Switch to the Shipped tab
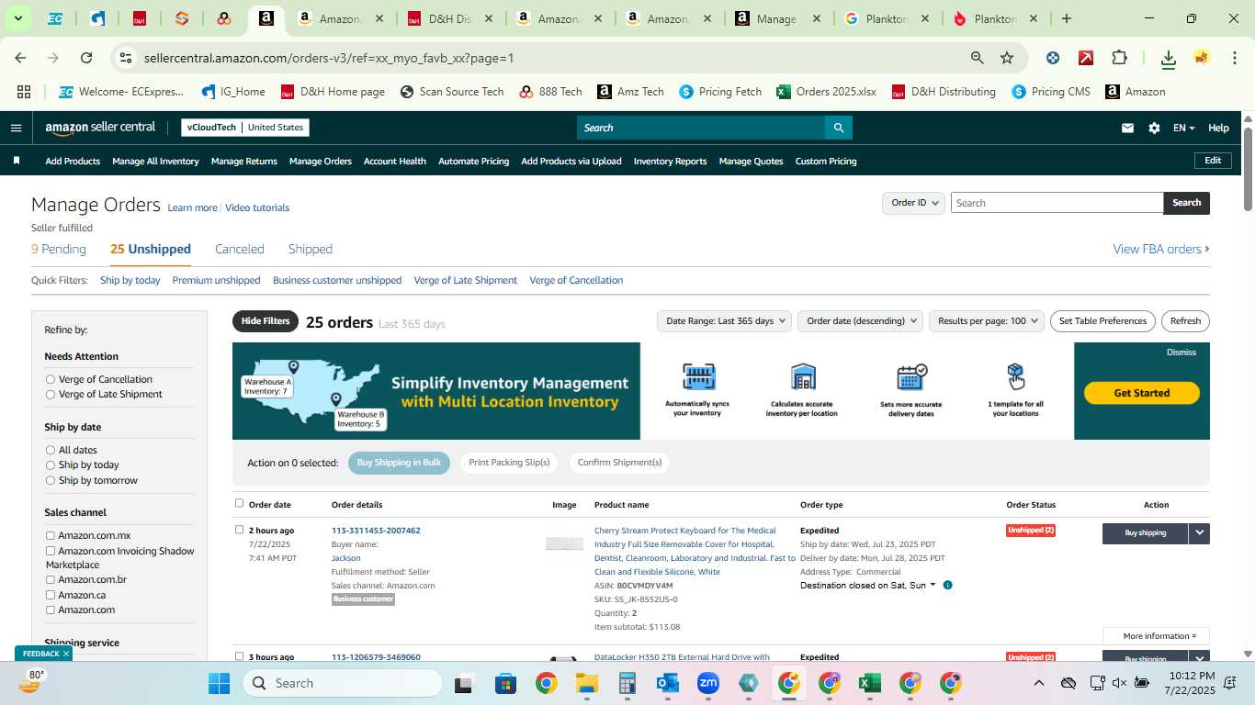The height and width of the screenshot is (705, 1255). 311,249
